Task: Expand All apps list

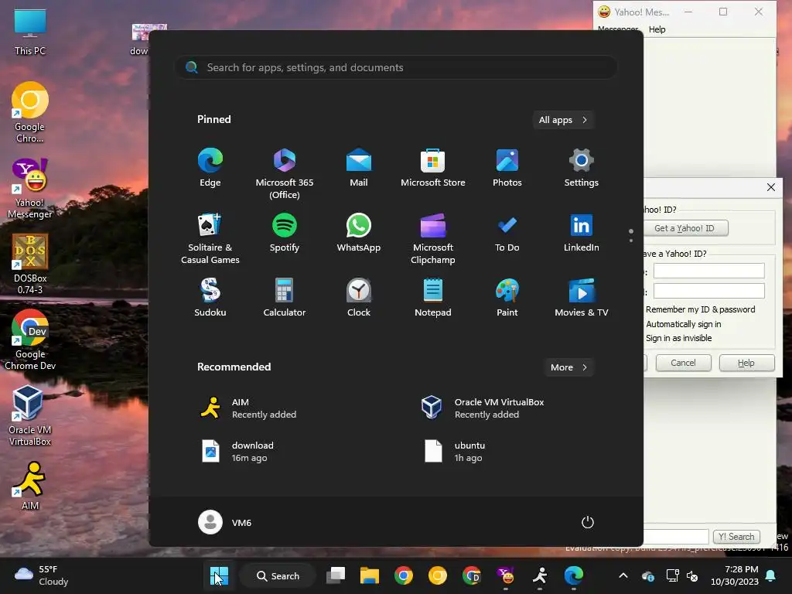Action: pos(563,120)
